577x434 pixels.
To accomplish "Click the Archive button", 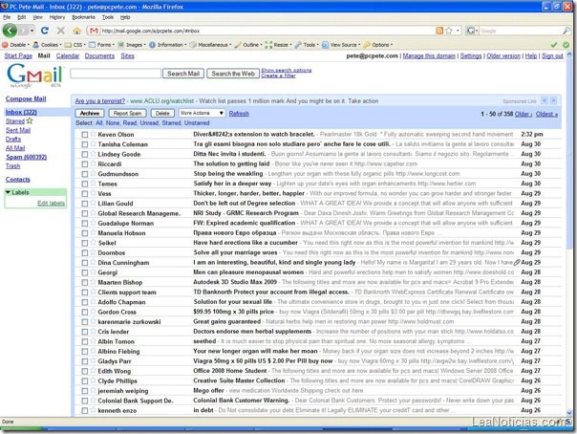I will point(90,113).
